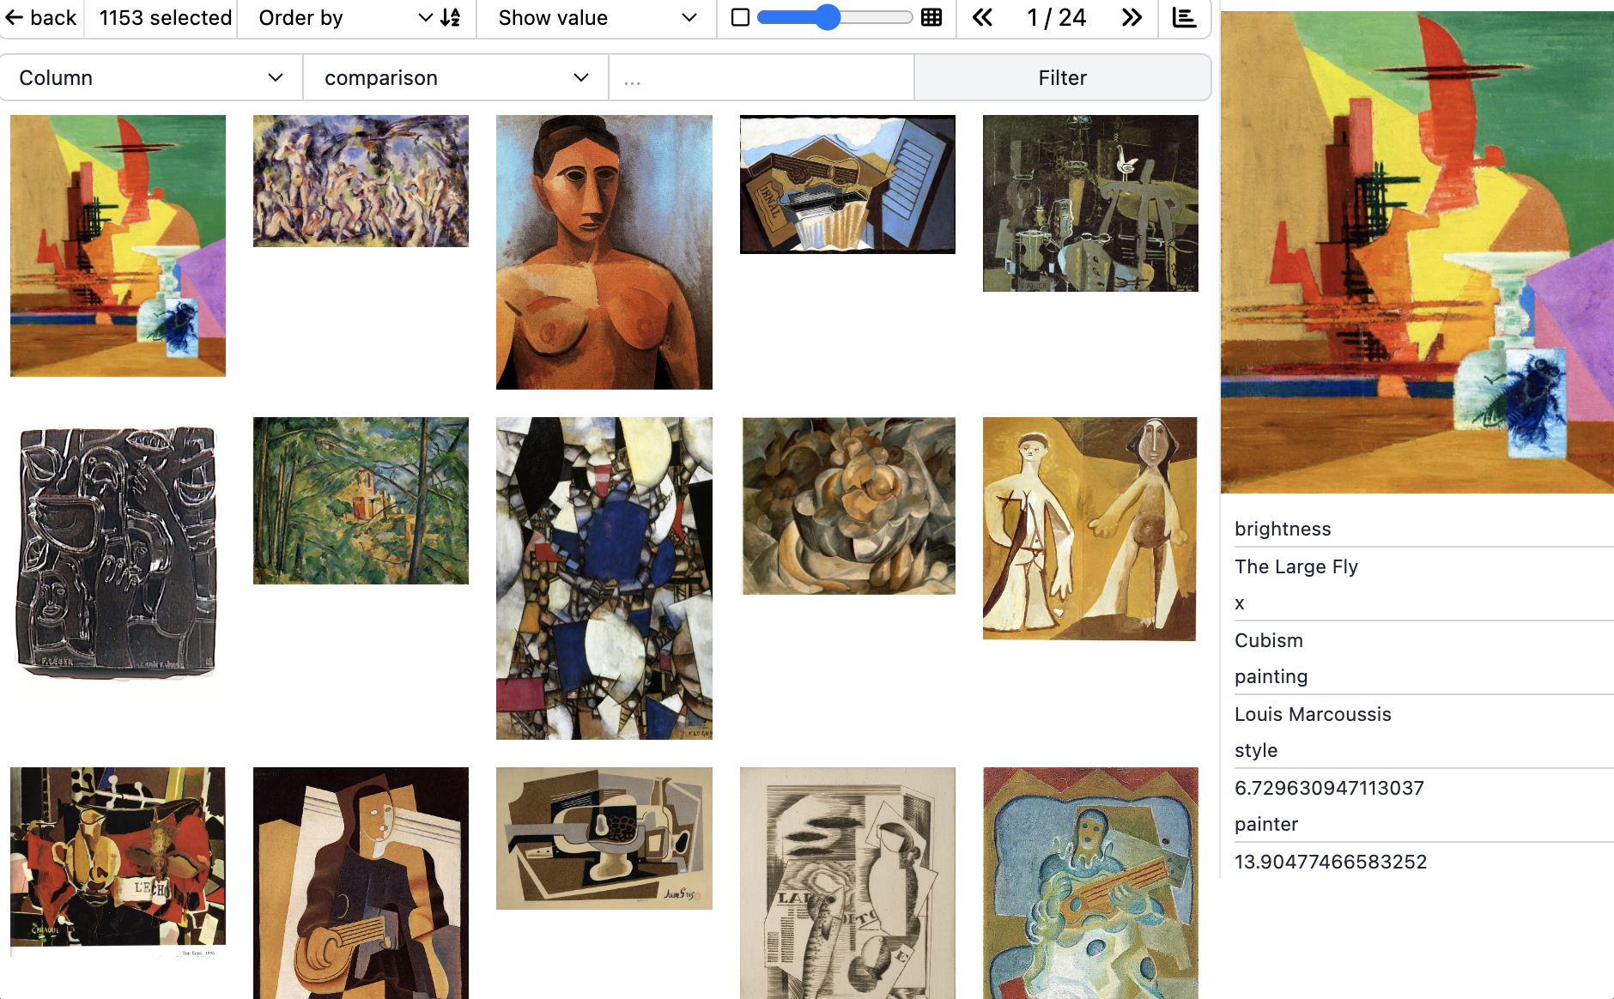The width and height of the screenshot is (1614, 999).
Task: Click the painting label in details panel
Action: pos(1271,676)
